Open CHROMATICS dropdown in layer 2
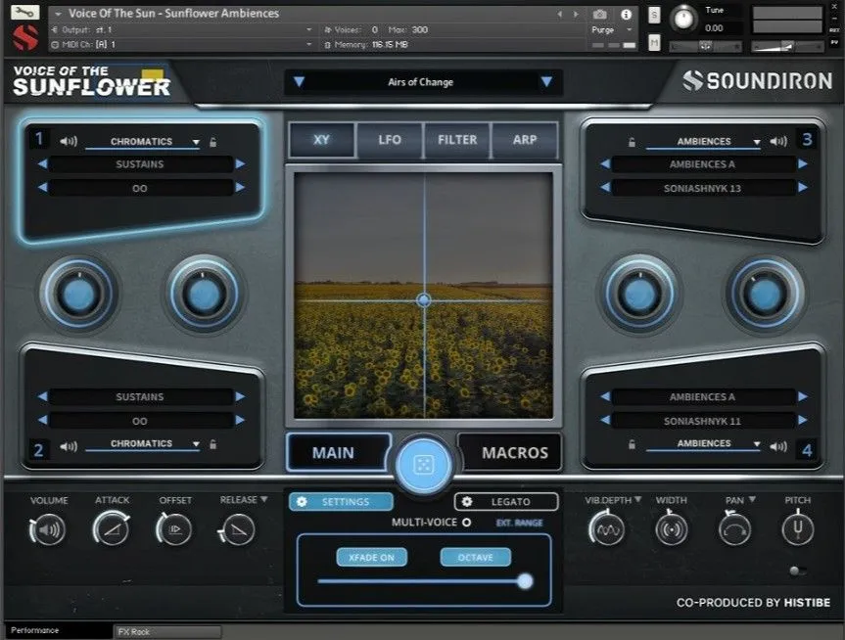Image resolution: width=845 pixels, height=640 pixels. pyautogui.click(x=143, y=444)
